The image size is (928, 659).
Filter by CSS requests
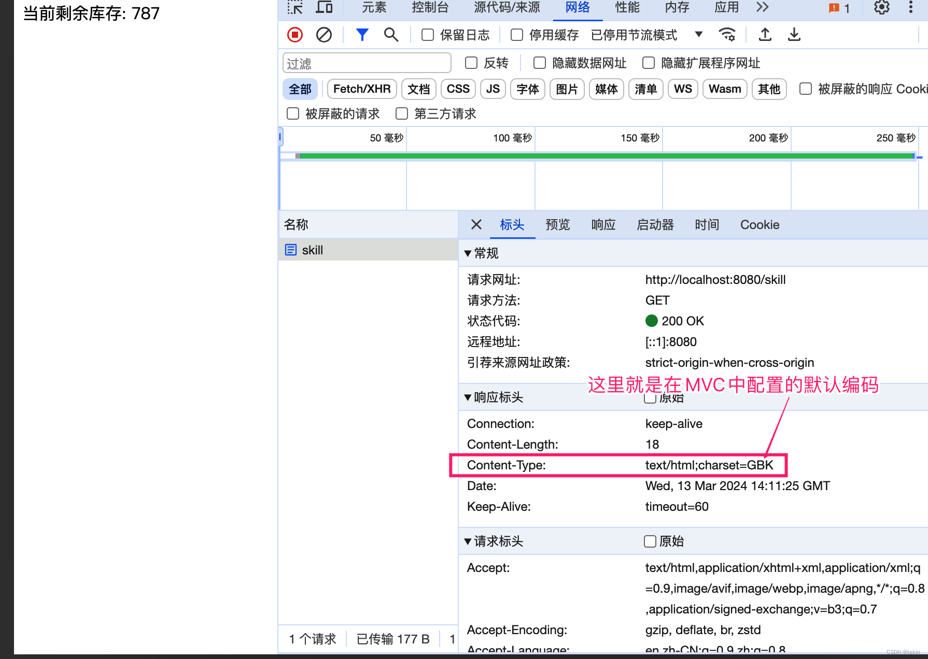point(458,89)
